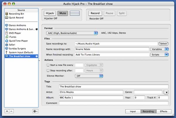Viewport: 176px width, 118px height.
Task: Toggle the Hijack button
Action: click(50, 13)
